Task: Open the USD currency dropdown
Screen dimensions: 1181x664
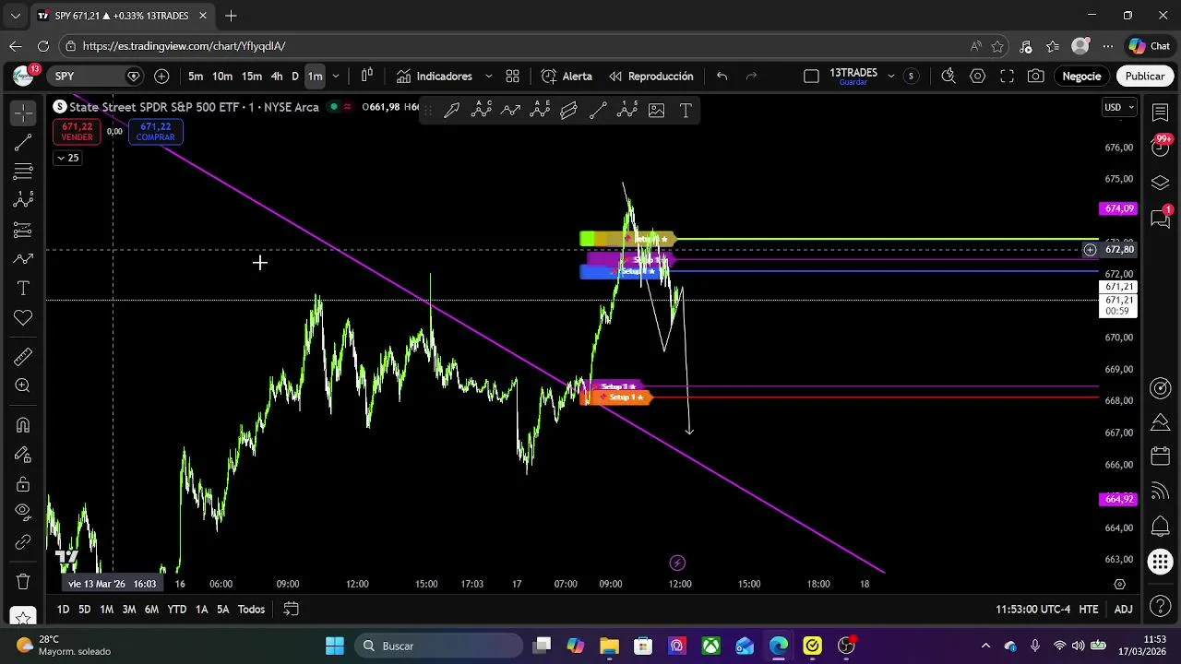Action: click(x=1119, y=108)
